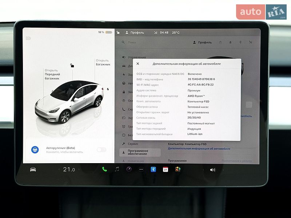Lower cabin temperature with the left chevron
Viewport: 291px width, 218px height.
tap(59, 169)
